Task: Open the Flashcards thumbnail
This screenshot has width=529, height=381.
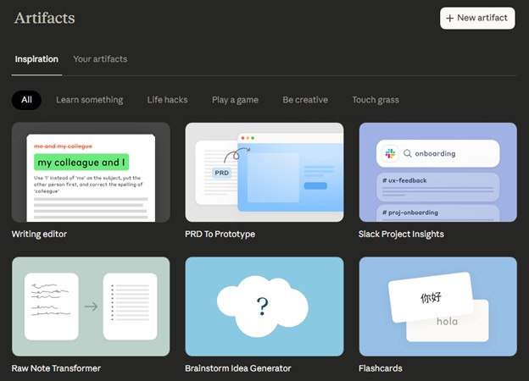Action: (x=437, y=306)
